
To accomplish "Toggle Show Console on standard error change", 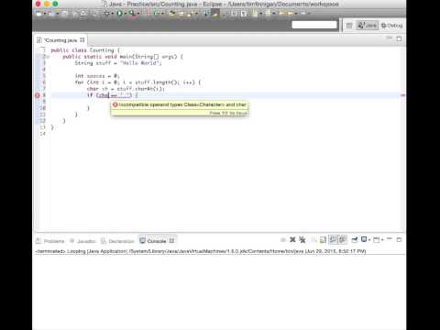I will pos(343,240).
